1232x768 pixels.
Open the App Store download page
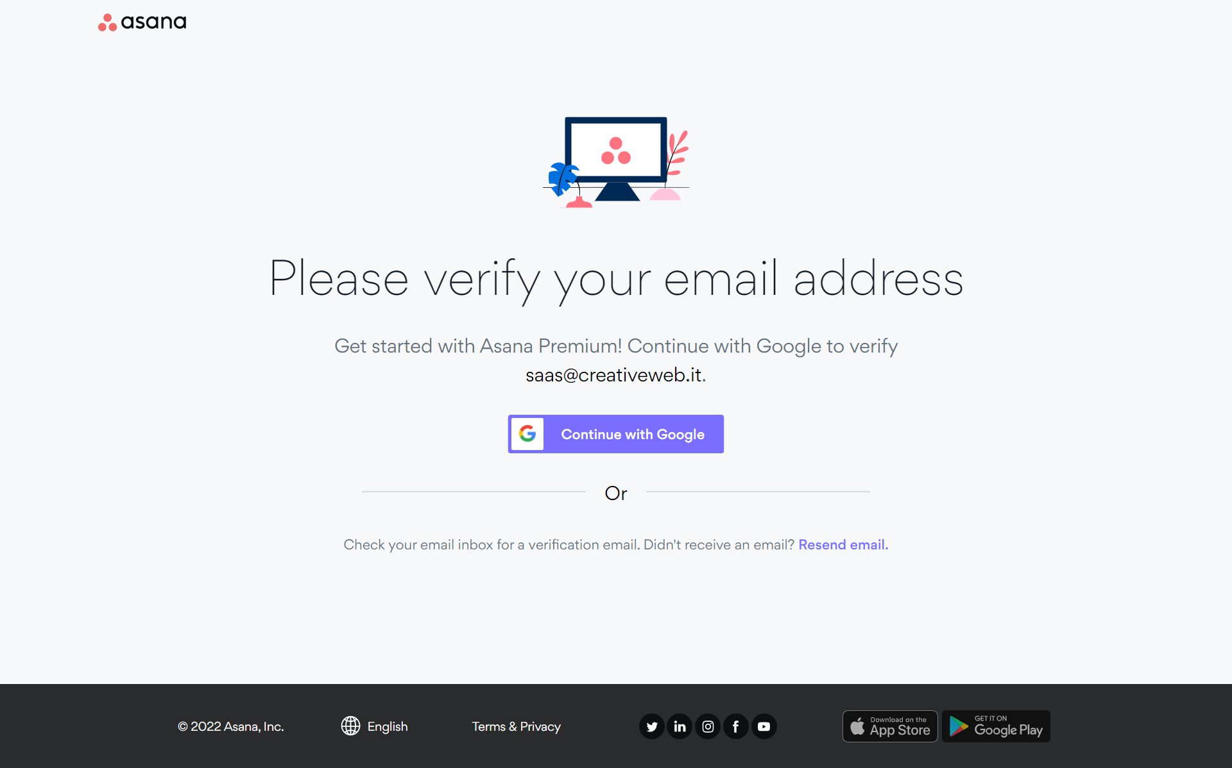click(889, 726)
